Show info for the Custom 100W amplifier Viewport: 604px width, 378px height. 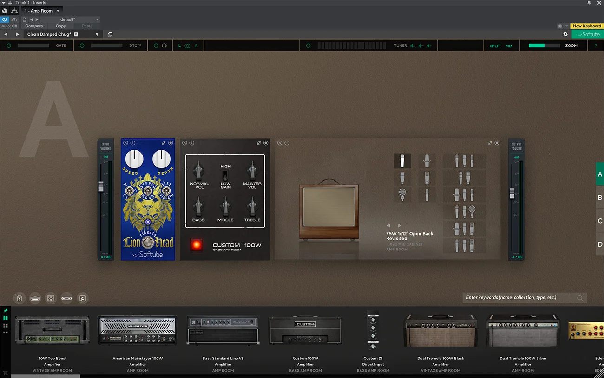coord(192,143)
